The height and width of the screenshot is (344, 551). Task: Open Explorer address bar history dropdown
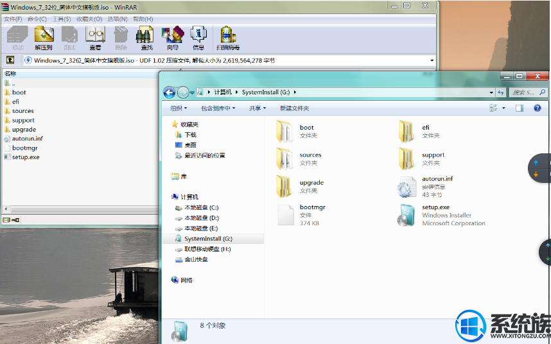[491, 92]
